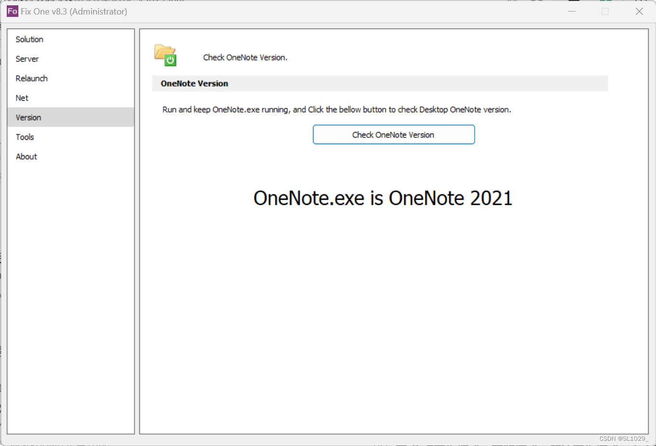Open the Net section
Viewport: 656px width, 446px height.
(70, 98)
